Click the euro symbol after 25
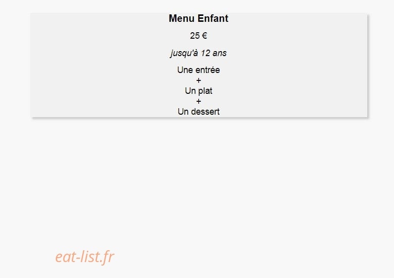Viewport: 394px width, 278px height. click(x=205, y=36)
